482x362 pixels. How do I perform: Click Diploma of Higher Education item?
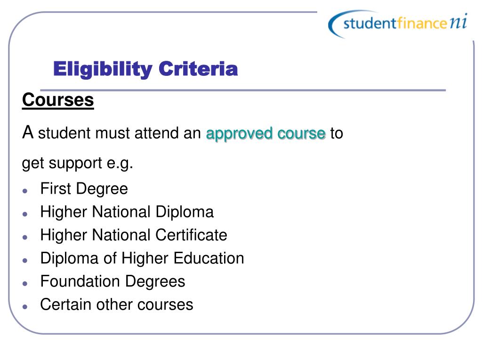pos(142,258)
